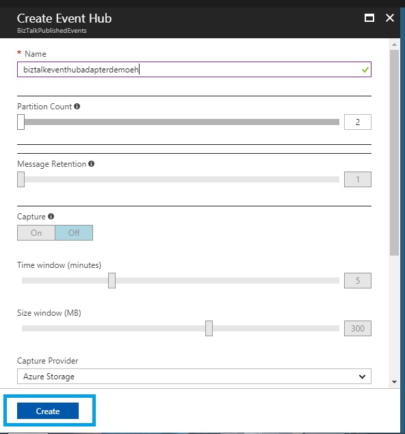Maximize the Create Event Hub blade
The image size is (405, 434).
pos(369,18)
